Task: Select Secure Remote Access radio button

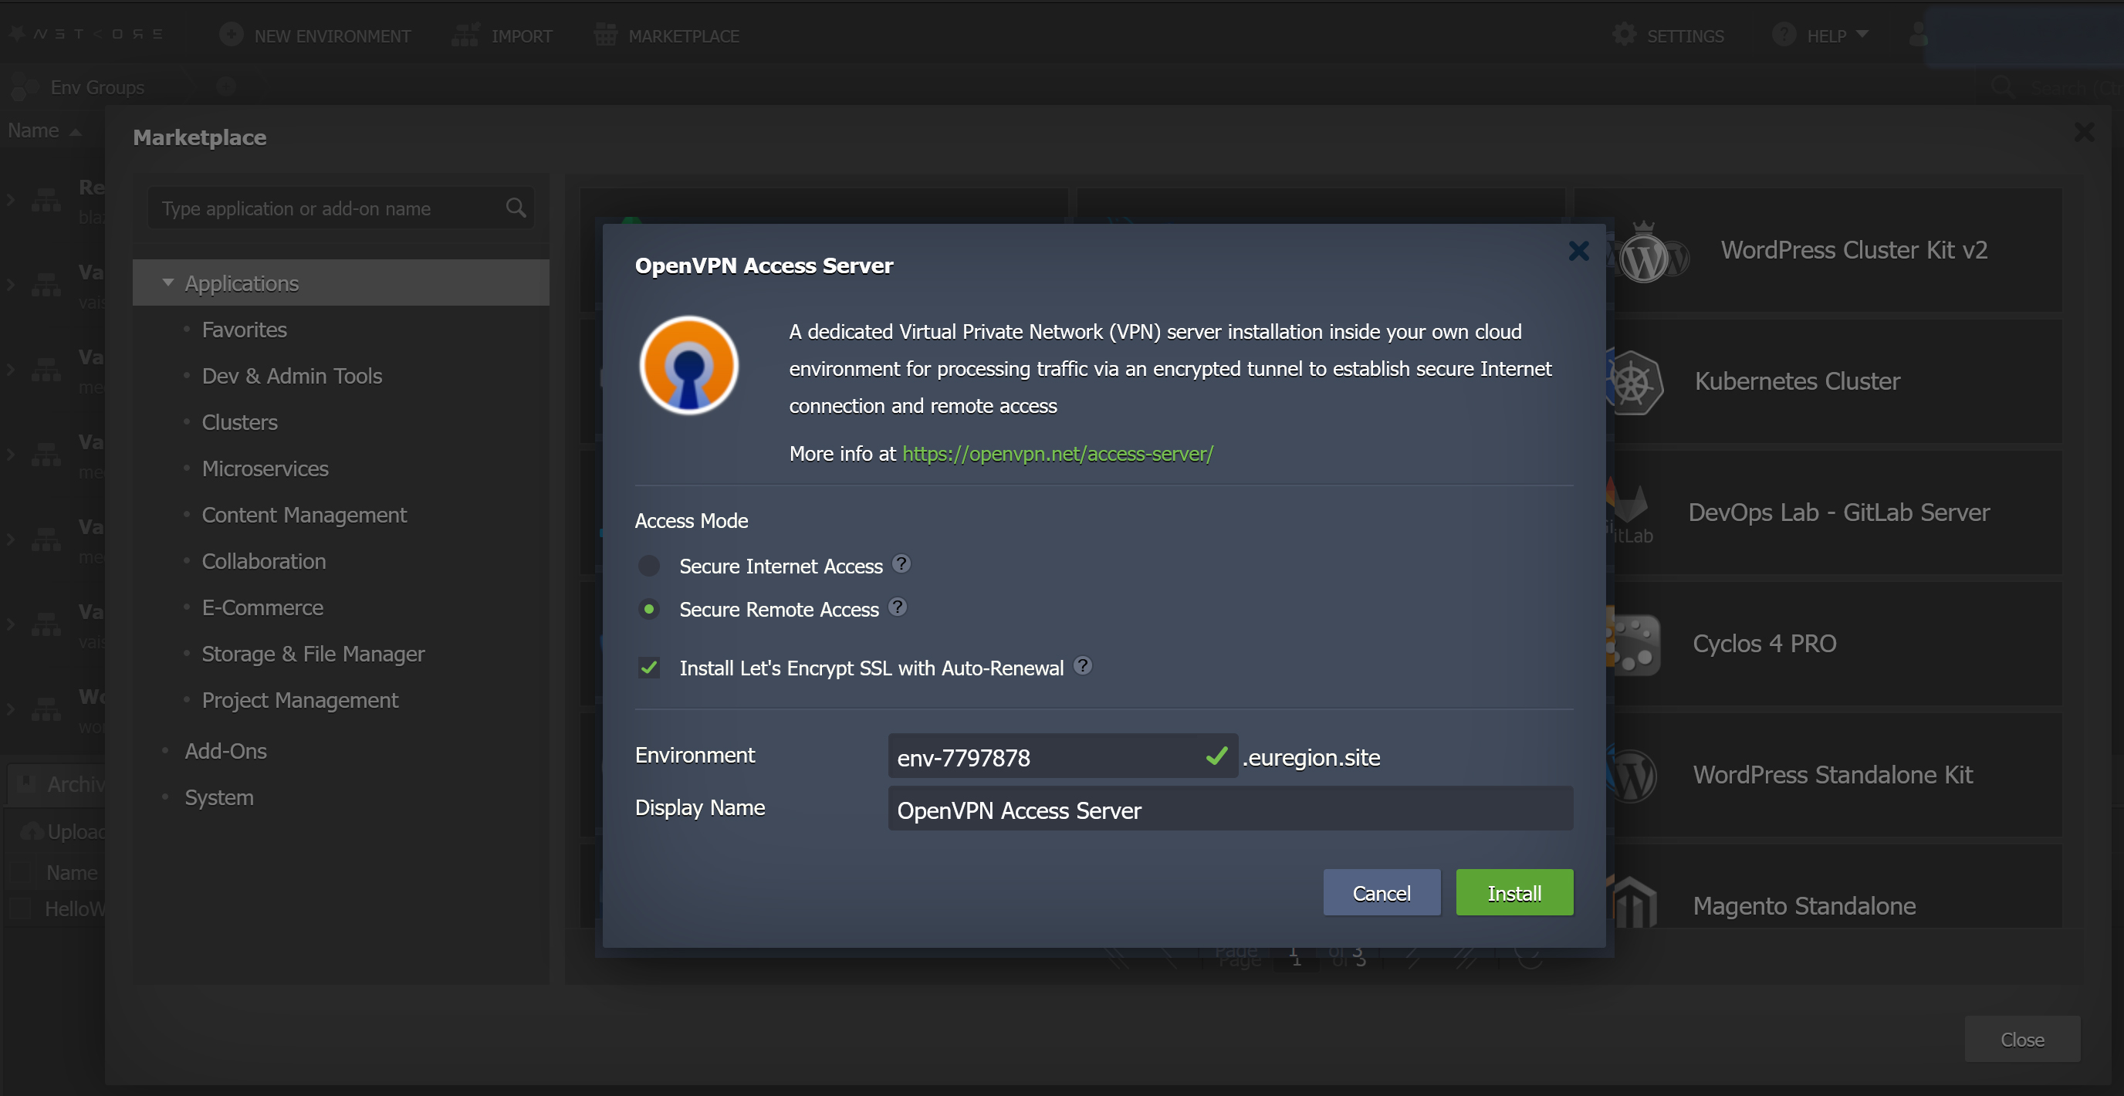Action: (x=649, y=610)
